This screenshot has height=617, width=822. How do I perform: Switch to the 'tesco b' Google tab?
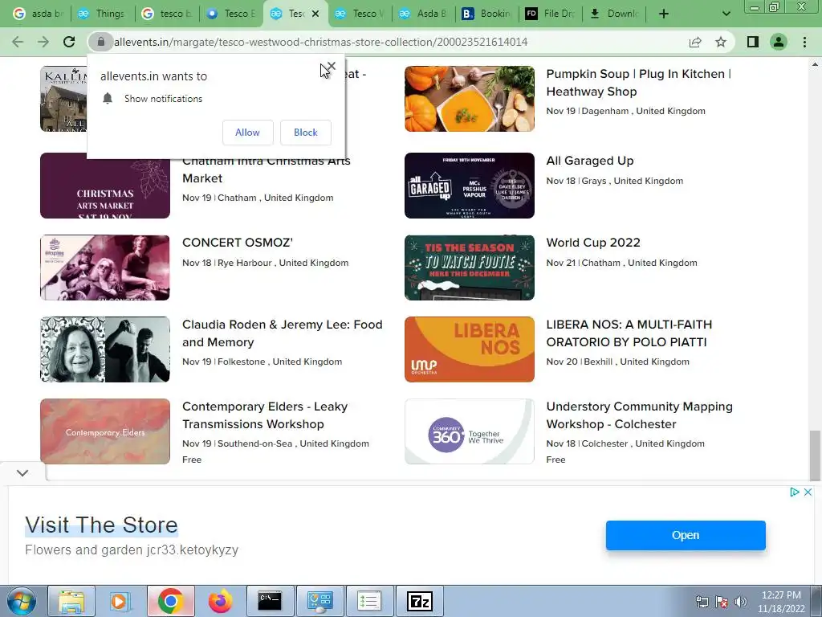click(x=167, y=14)
